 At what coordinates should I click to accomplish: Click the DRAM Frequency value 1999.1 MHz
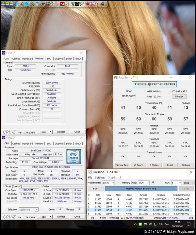(x=52, y=83)
